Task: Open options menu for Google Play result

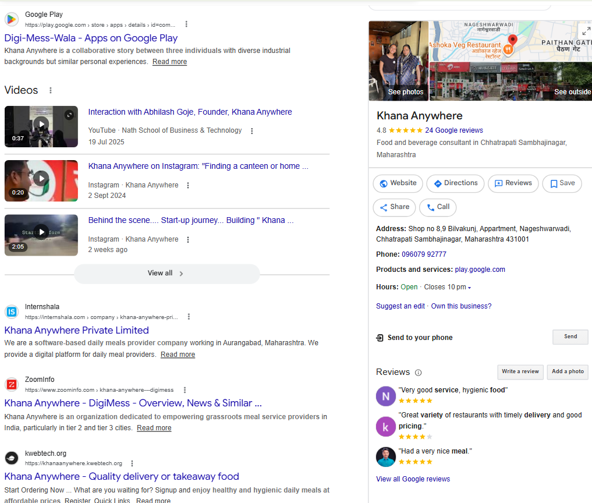Action: click(x=186, y=24)
